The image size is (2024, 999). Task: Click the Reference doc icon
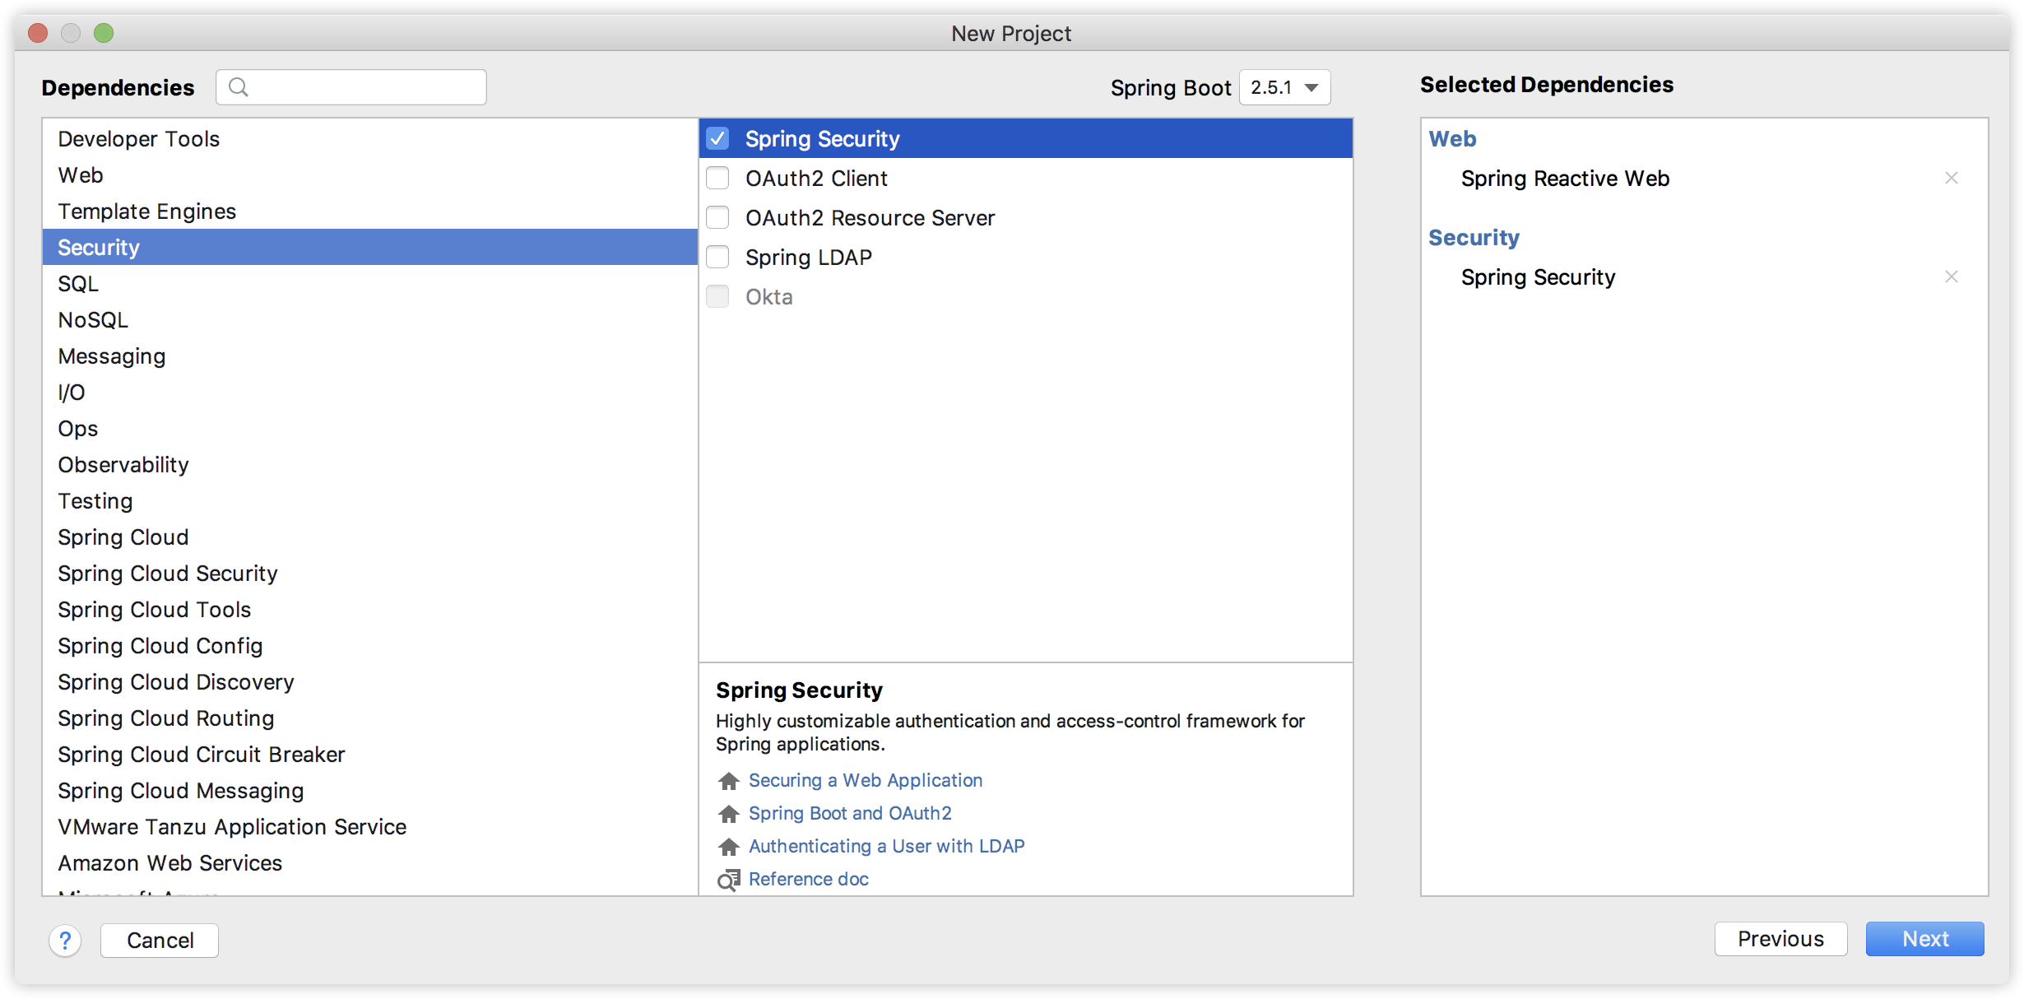pos(727,879)
